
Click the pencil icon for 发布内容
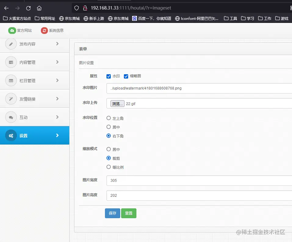tap(11, 44)
